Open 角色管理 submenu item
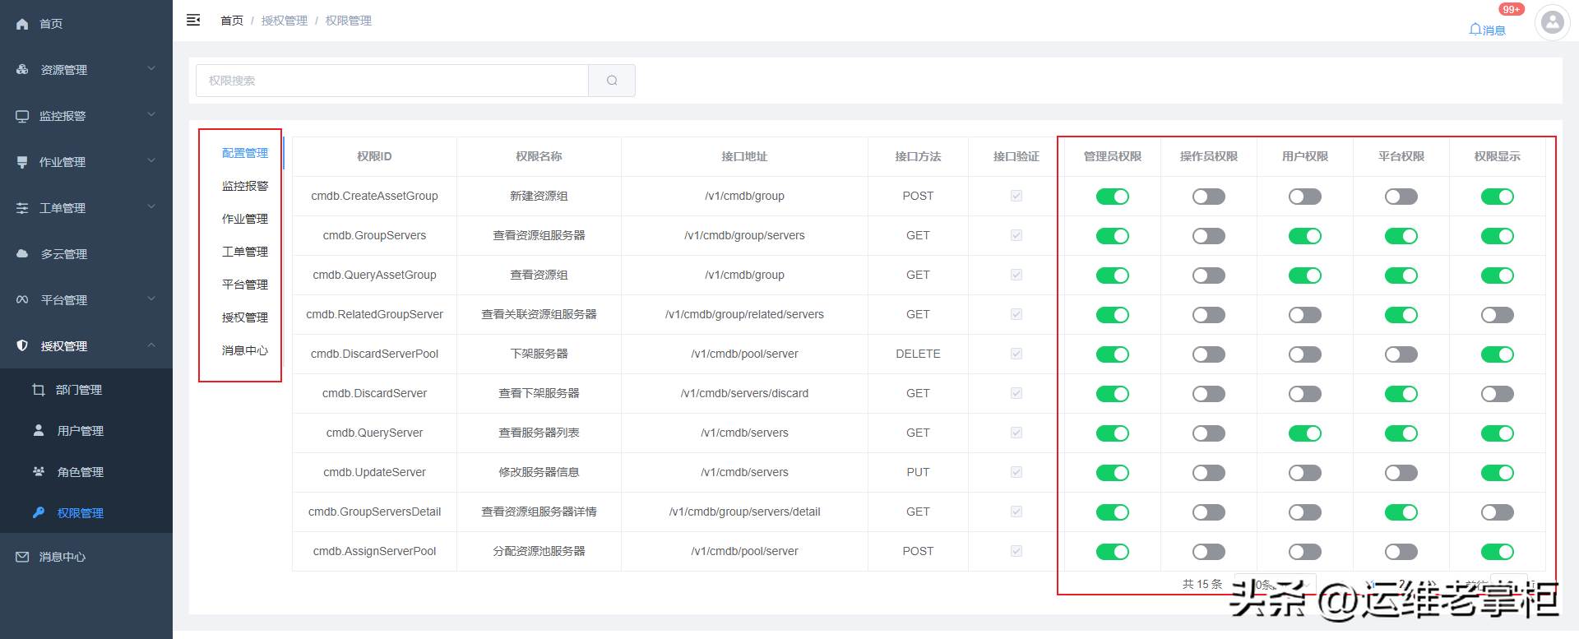The height and width of the screenshot is (639, 1579). pyautogui.click(x=86, y=472)
